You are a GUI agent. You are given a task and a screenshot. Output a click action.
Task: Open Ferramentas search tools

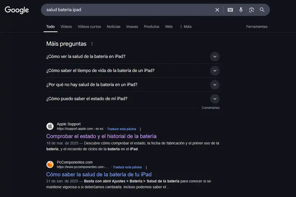click(257, 27)
